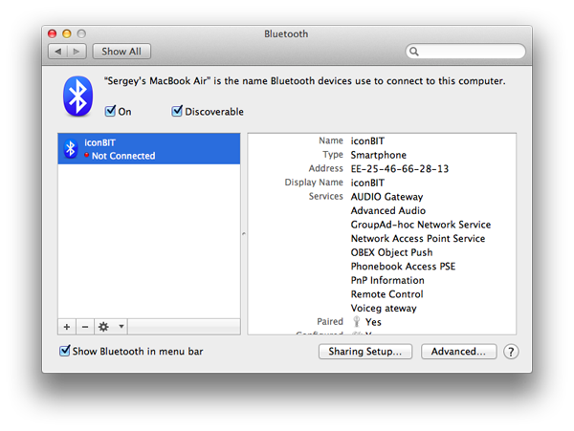Open help with question mark button
Image resolution: width=574 pixels, height=431 pixels.
pos(511,352)
